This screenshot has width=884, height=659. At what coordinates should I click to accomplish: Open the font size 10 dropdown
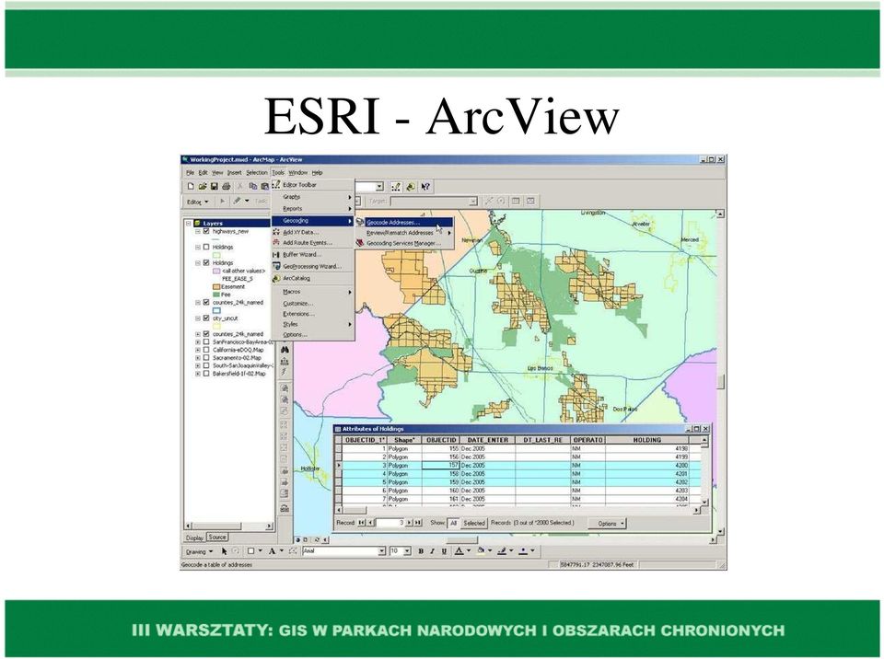pyautogui.click(x=407, y=551)
